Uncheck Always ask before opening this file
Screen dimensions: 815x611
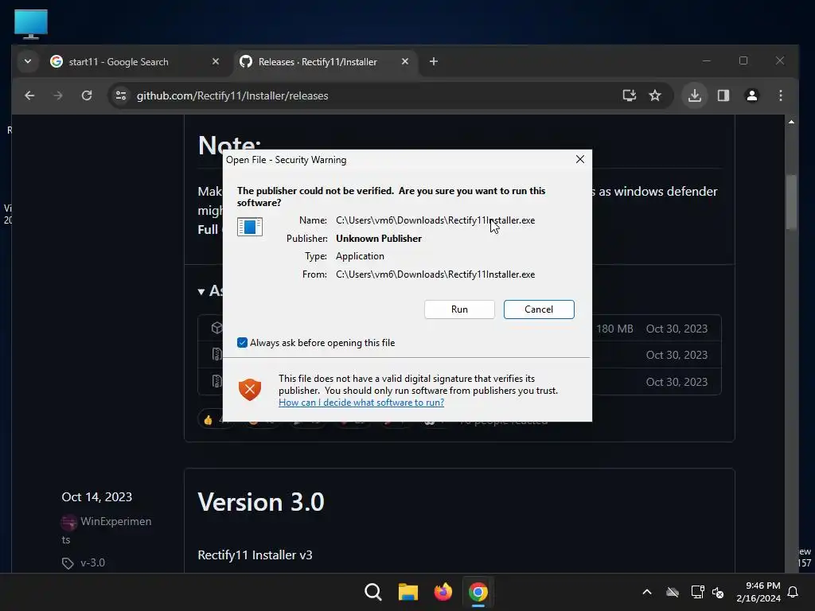click(242, 342)
